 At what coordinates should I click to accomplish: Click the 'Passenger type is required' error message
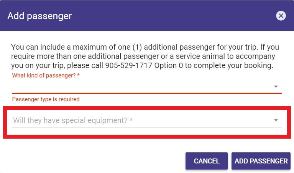pos(46,99)
